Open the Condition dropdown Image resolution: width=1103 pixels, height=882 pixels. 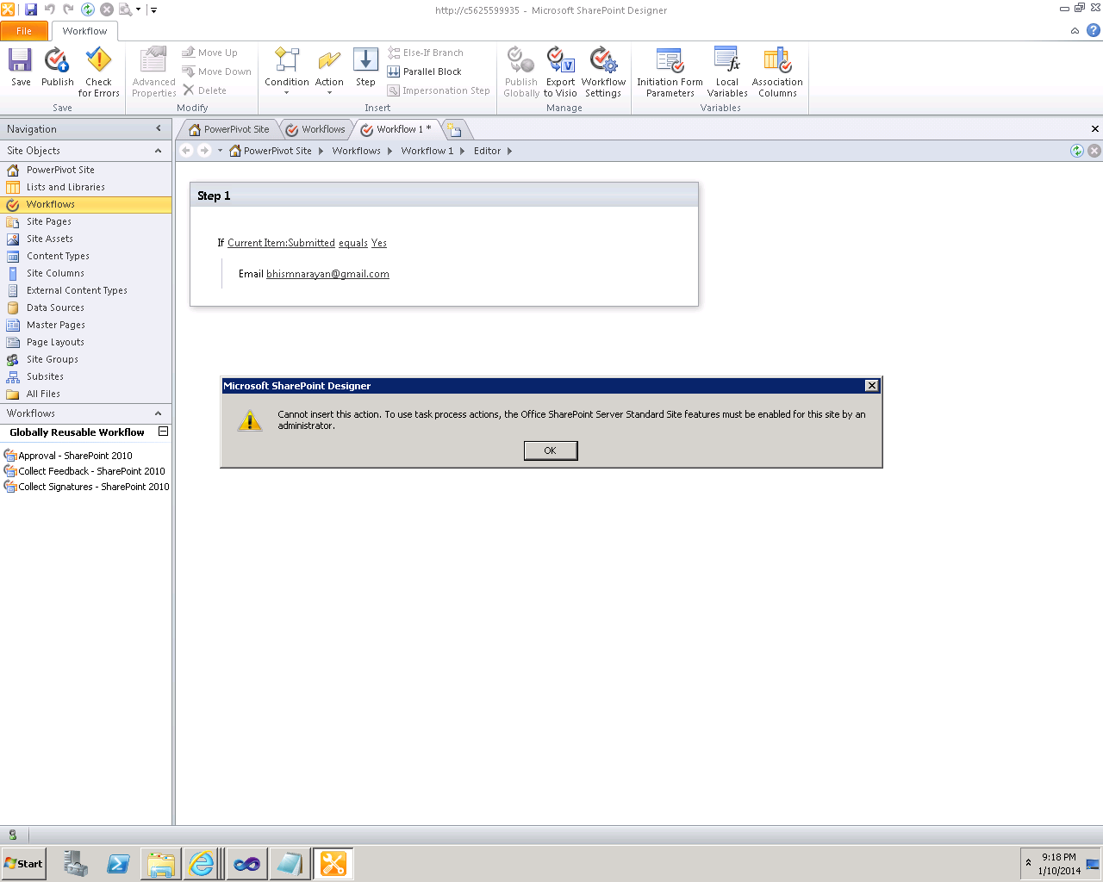[286, 71]
